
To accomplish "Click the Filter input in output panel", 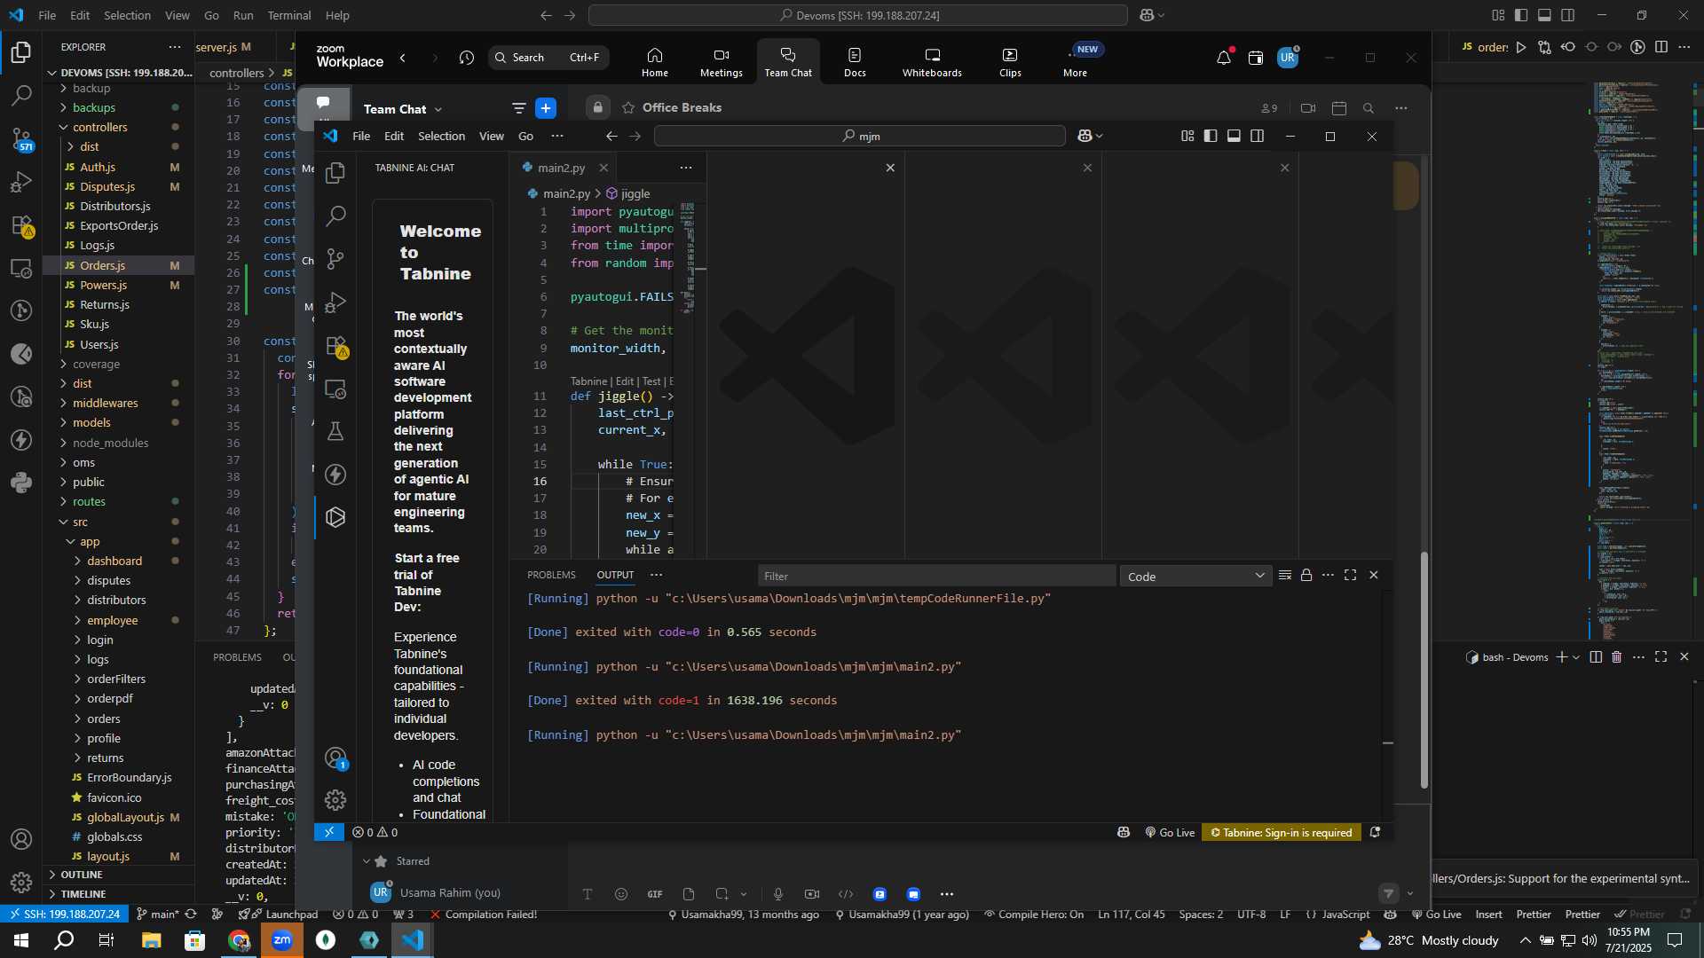I will [x=936, y=577].
